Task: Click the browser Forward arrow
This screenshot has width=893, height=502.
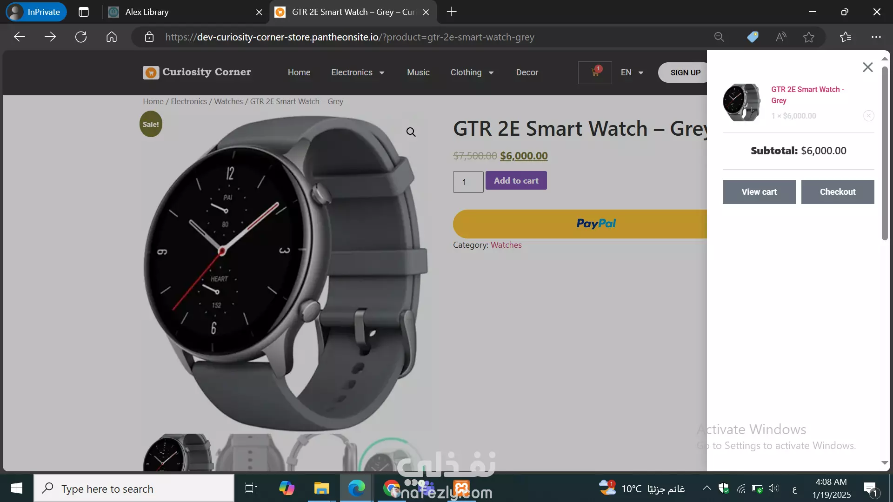Action: [50, 37]
